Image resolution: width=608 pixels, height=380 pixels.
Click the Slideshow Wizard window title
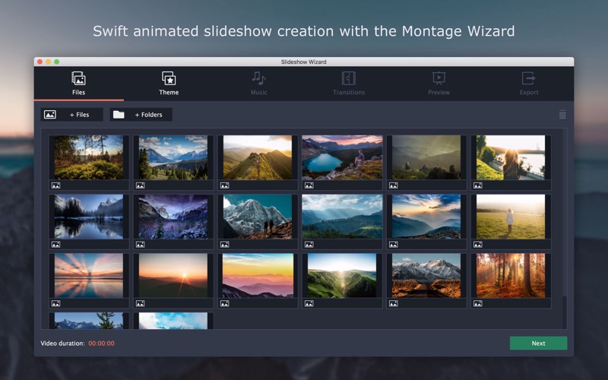[x=303, y=62]
